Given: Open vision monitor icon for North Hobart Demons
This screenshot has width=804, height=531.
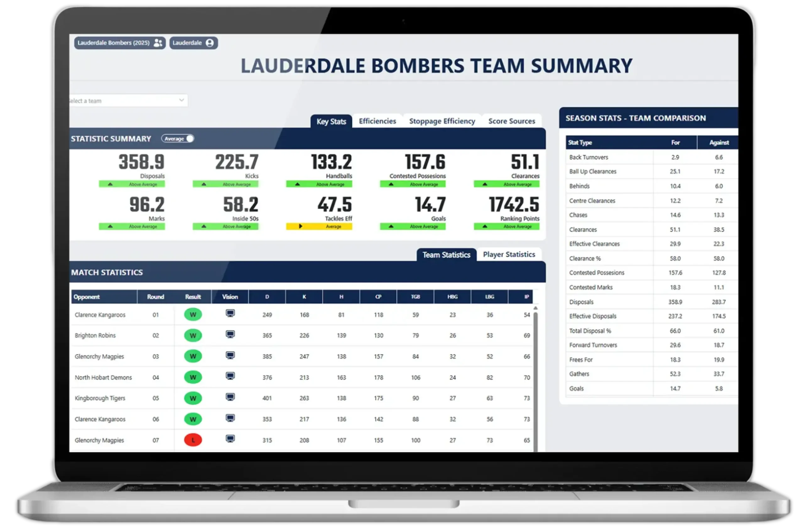Looking at the screenshot, I should (230, 376).
